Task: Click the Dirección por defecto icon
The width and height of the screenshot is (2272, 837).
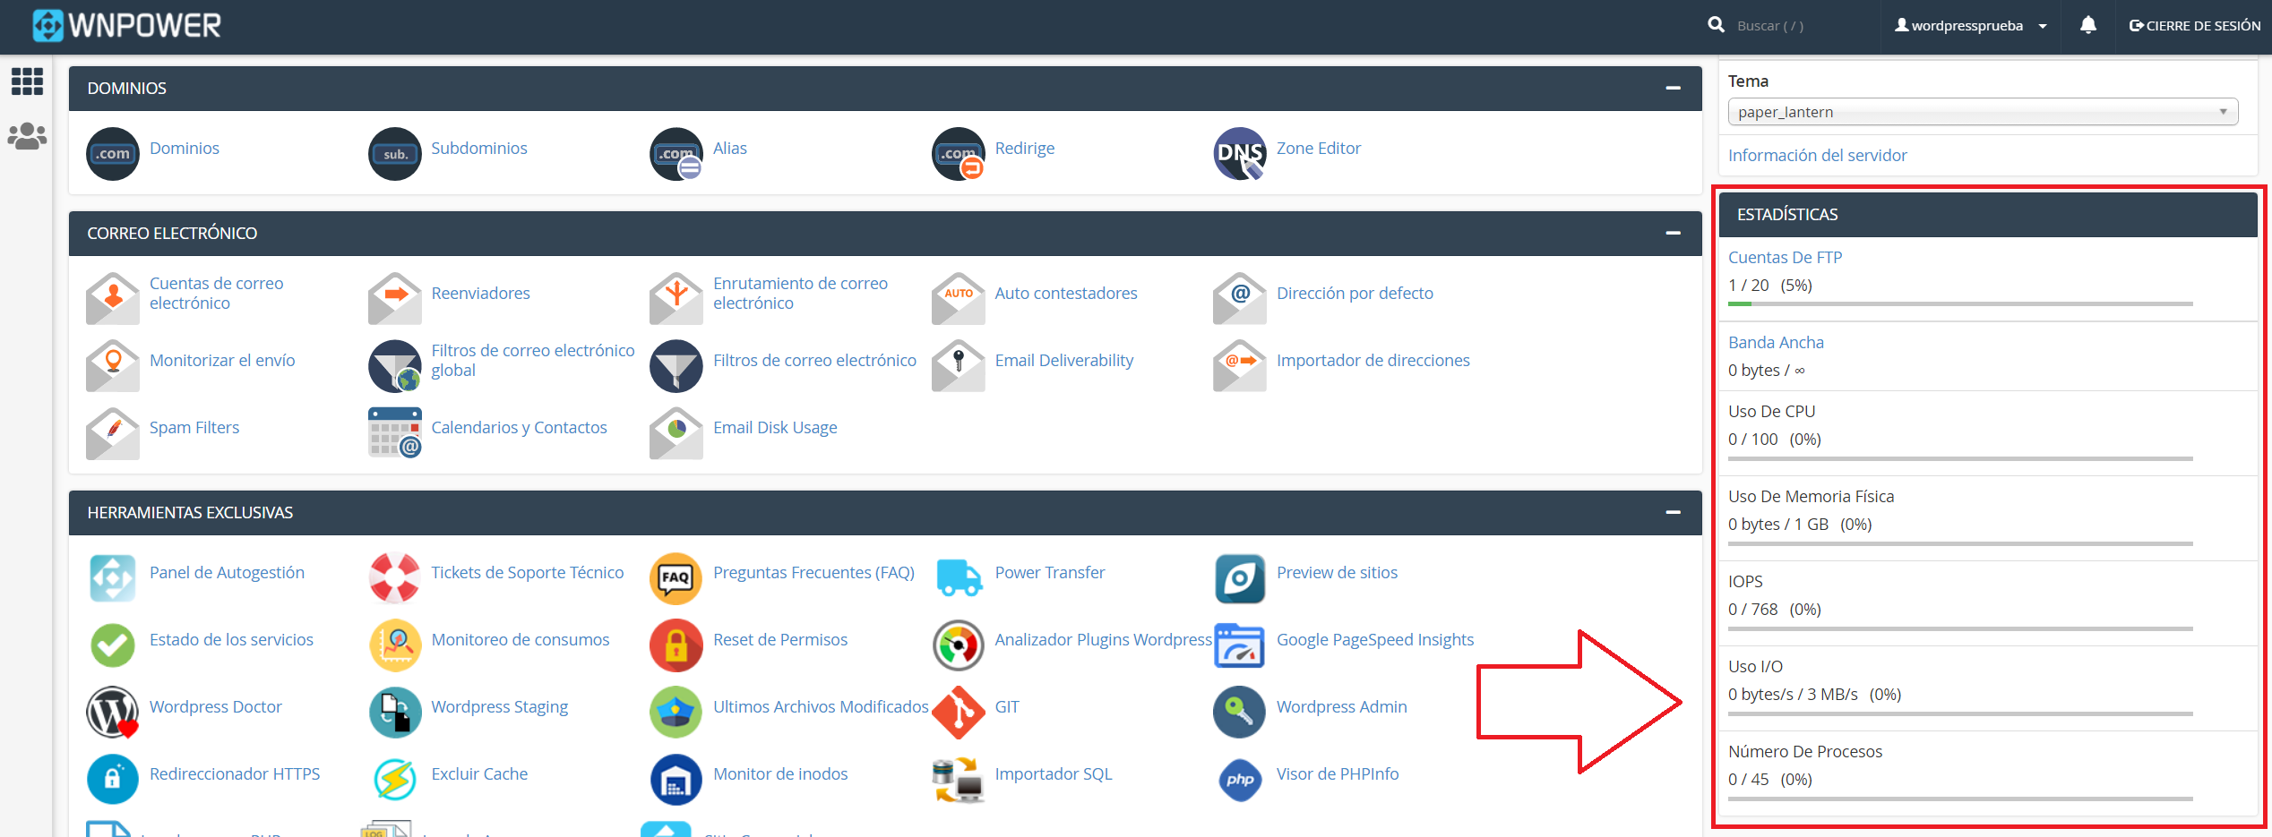Action: [x=1240, y=298]
